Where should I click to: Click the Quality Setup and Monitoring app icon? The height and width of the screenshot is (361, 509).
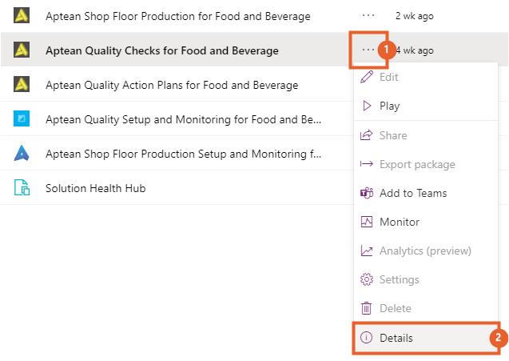(x=22, y=119)
